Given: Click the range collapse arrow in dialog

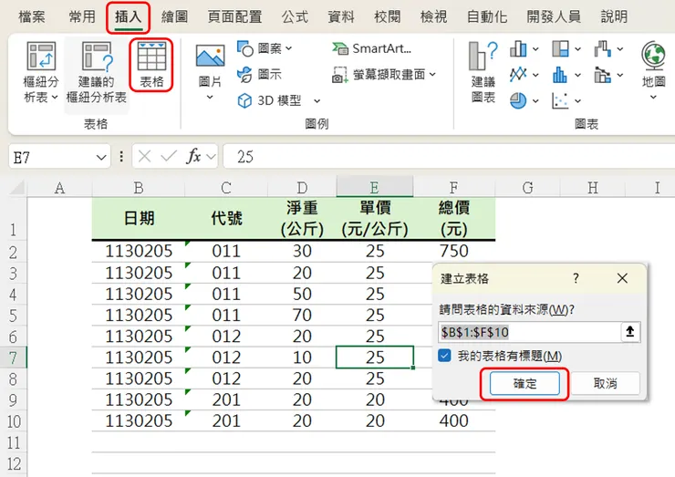Looking at the screenshot, I should (x=630, y=332).
